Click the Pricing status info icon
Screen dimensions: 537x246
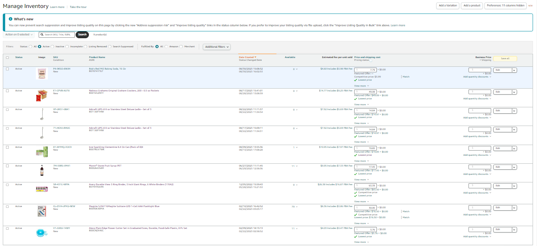(371, 60)
